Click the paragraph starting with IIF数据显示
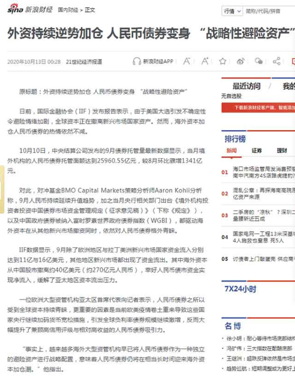Screen dimensions: 295x378 [107, 265]
